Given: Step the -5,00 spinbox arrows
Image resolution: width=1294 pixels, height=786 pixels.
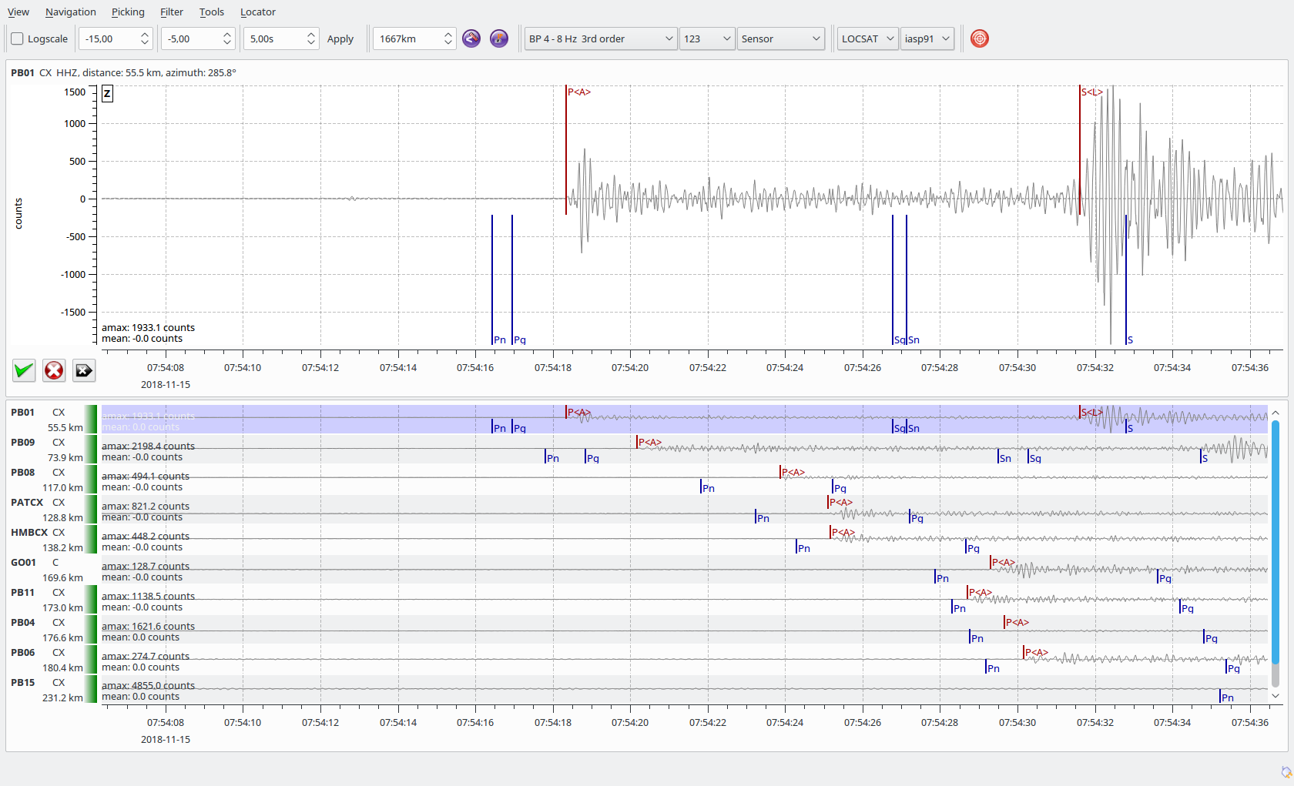Looking at the screenshot, I should (x=227, y=38).
